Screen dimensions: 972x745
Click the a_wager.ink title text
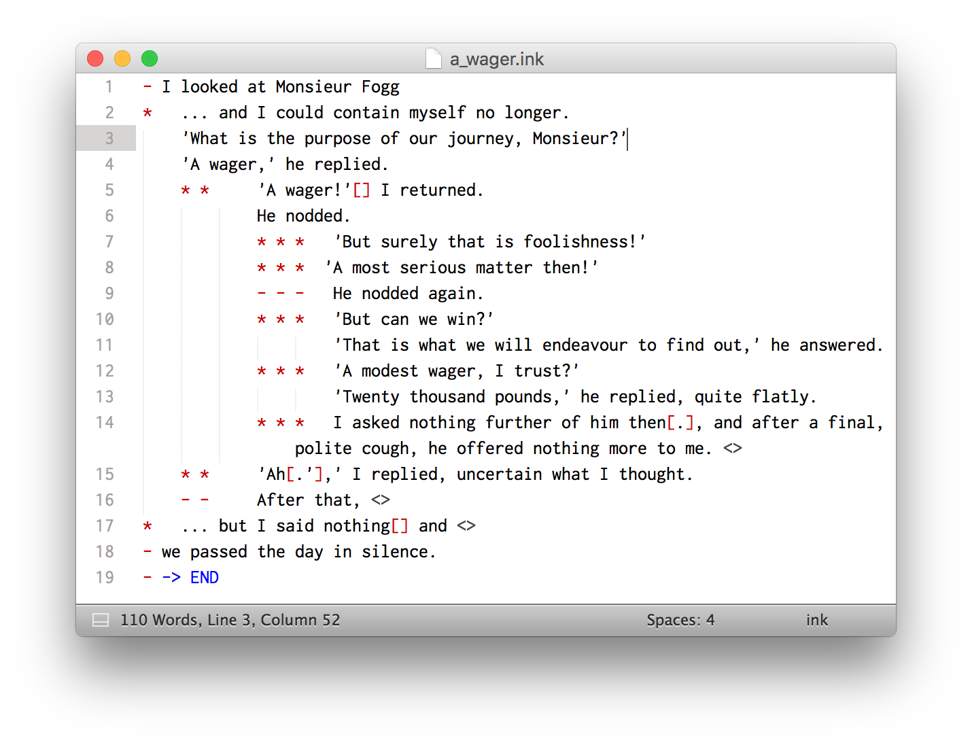(x=496, y=59)
